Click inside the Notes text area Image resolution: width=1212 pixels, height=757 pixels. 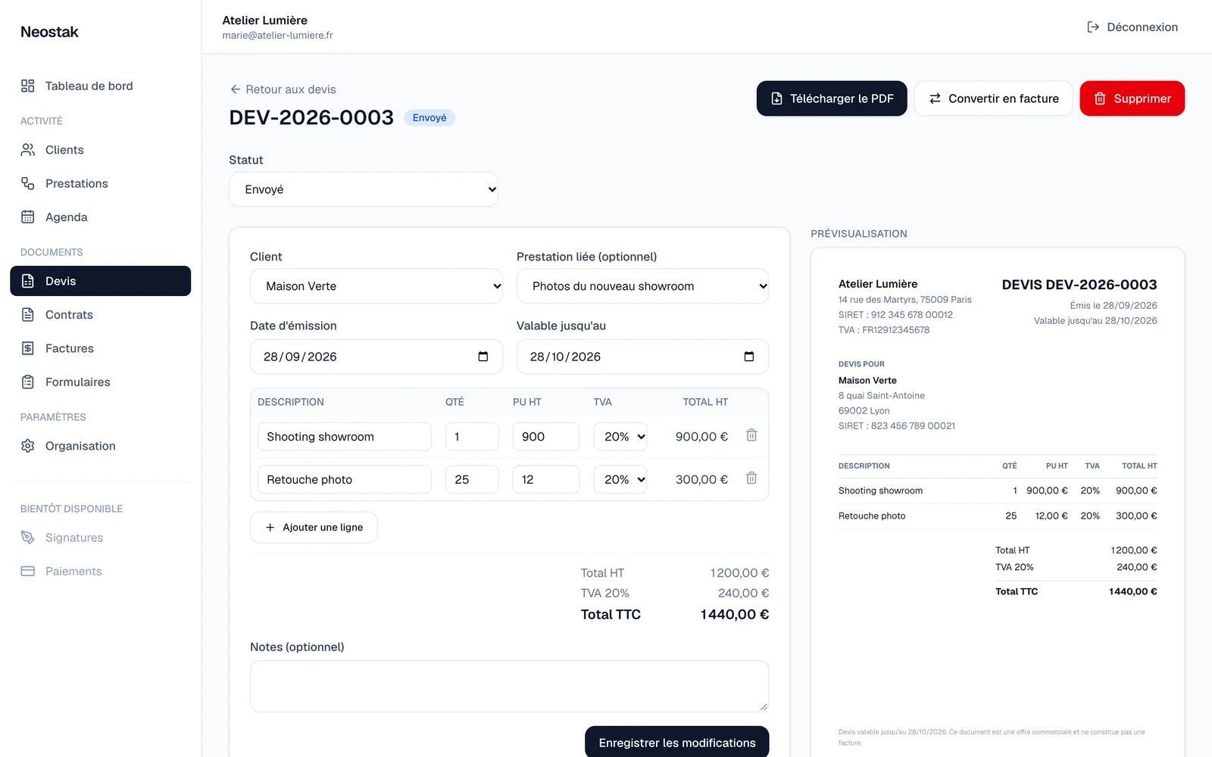(510, 687)
